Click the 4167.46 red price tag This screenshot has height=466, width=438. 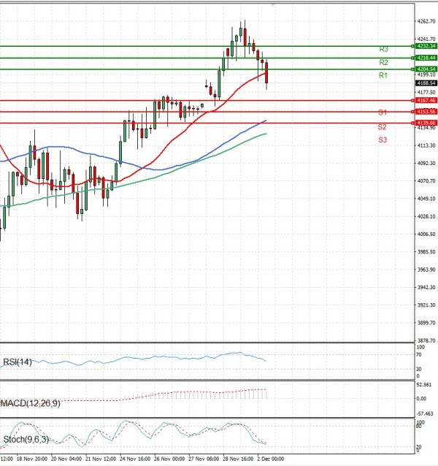426,100
